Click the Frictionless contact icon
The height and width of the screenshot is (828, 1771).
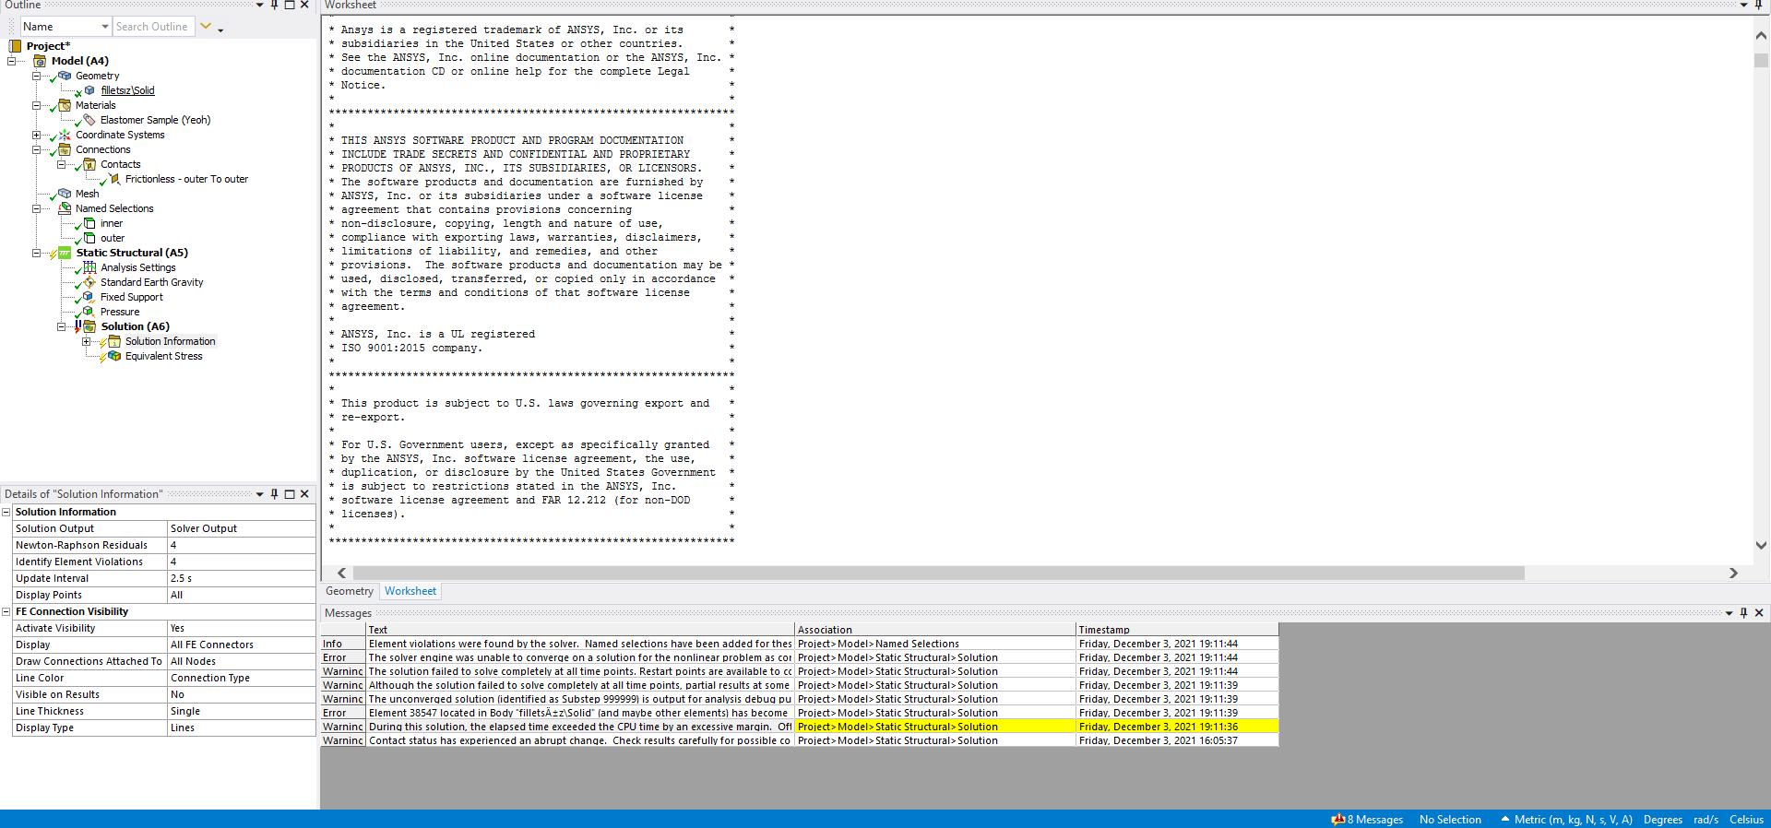[114, 179]
